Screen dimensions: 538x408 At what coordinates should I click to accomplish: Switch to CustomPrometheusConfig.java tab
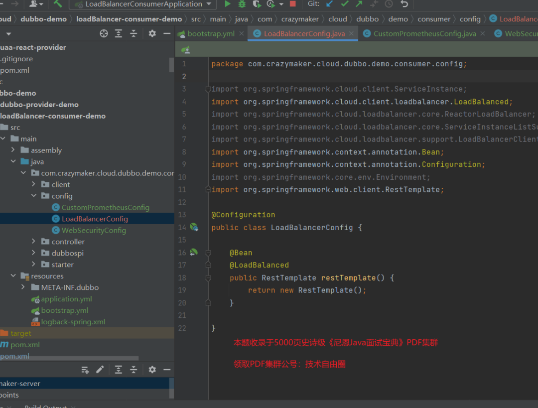[424, 33]
